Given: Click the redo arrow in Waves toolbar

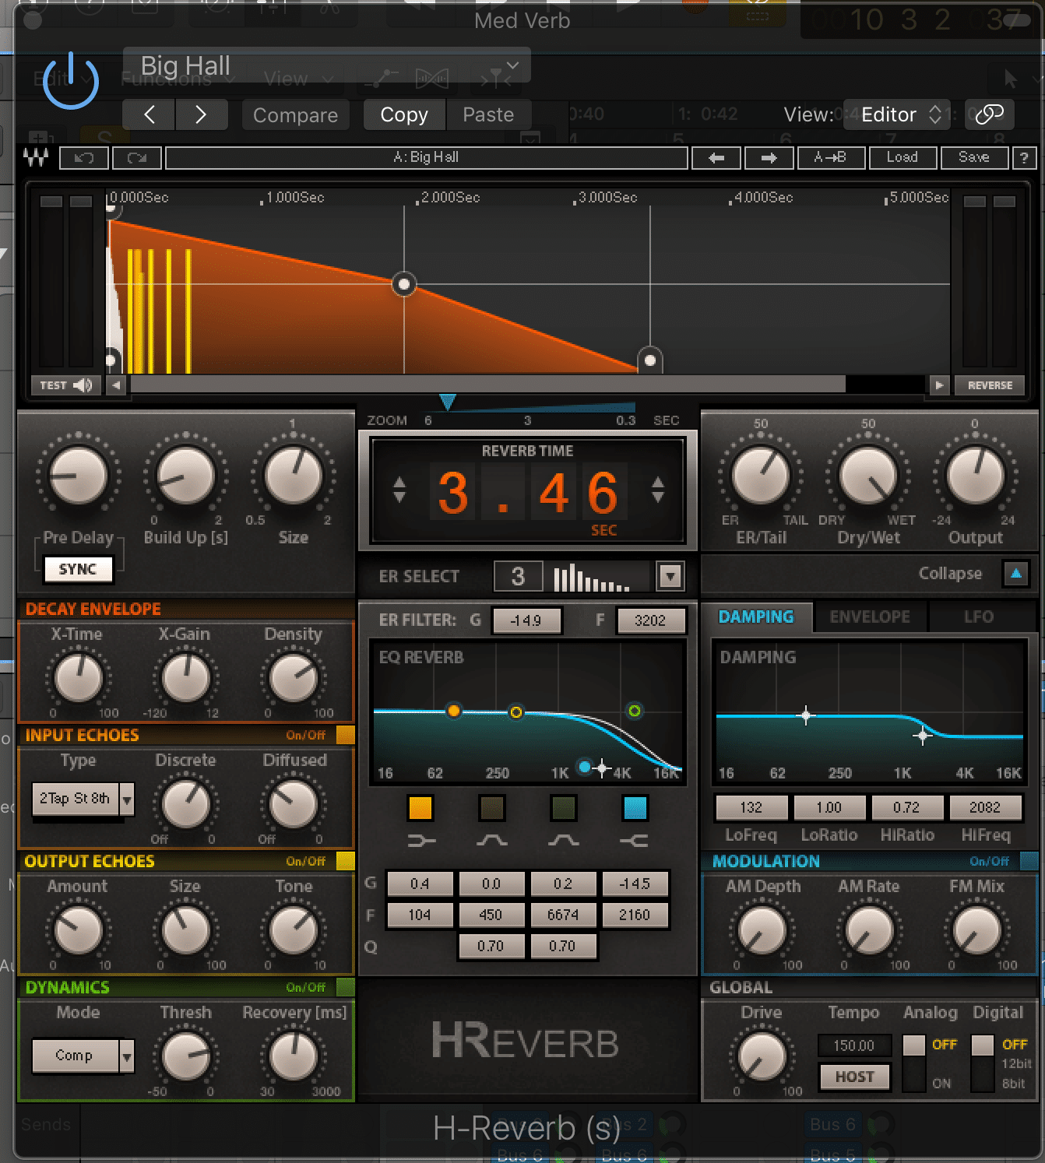Looking at the screenshot, I should (x=137, y=158).
